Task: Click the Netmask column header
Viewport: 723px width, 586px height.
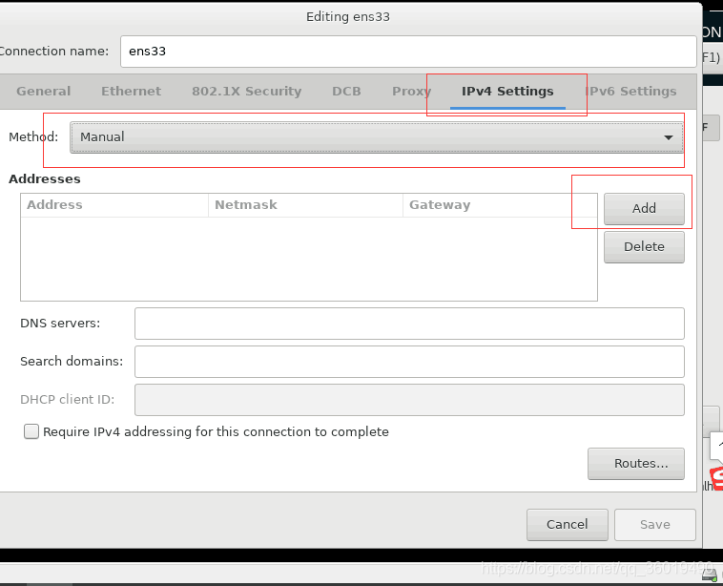Action: 306,205
